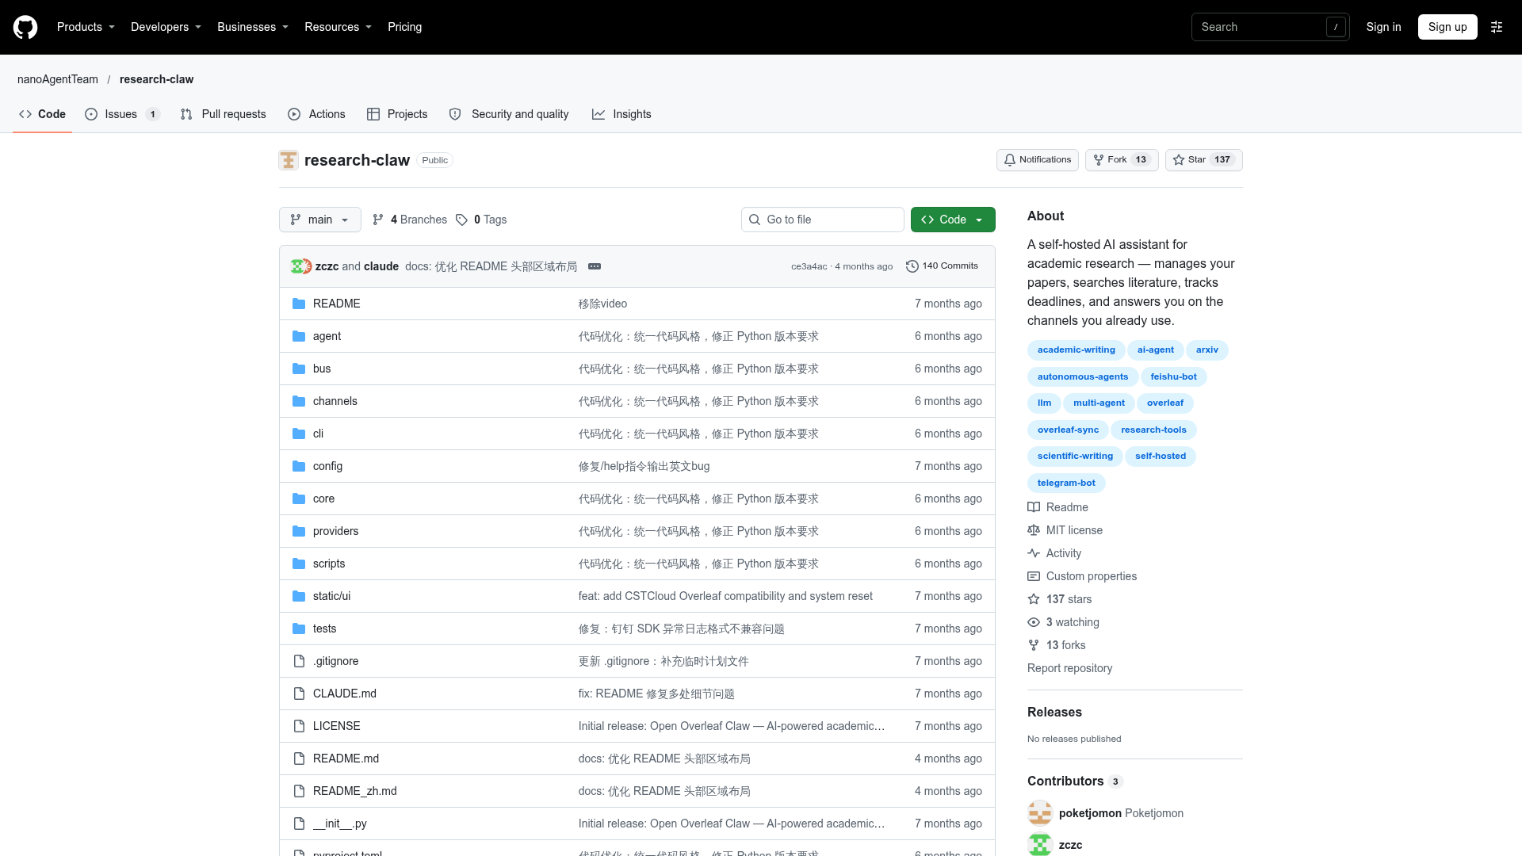Open the accessibility settings icon beside Sign up
Viewport: 1522px width, 856px height.
click(1497, 27)
